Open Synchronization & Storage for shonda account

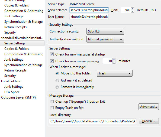point(23,65)
